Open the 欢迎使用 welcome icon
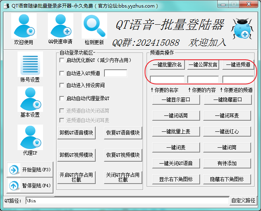The height and width of the screenshot is (211, 261). 24,26
